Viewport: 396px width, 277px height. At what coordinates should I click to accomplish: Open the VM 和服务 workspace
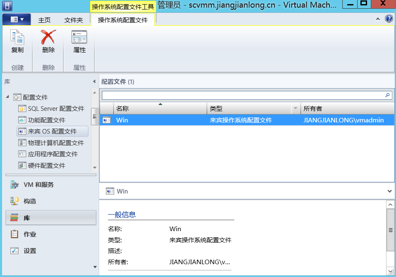pyautogui.click(x=51, y=184)
